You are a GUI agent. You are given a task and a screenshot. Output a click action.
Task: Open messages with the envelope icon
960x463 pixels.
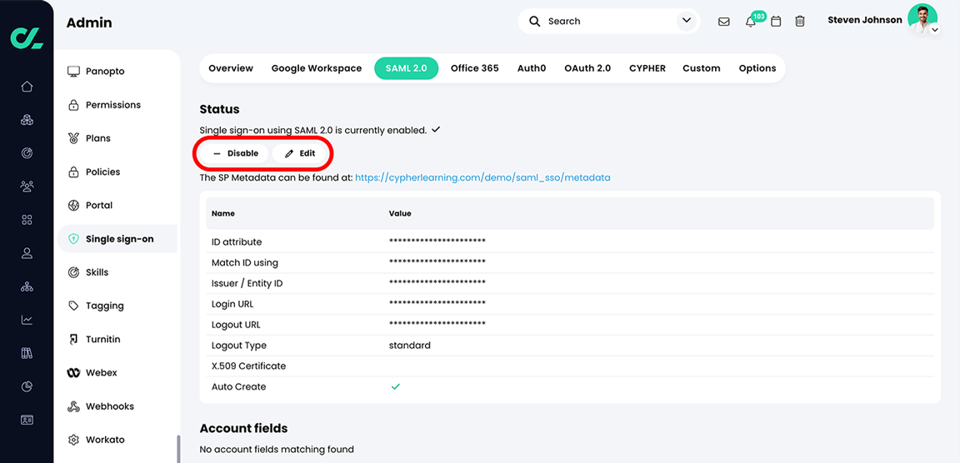coord(723,22)
